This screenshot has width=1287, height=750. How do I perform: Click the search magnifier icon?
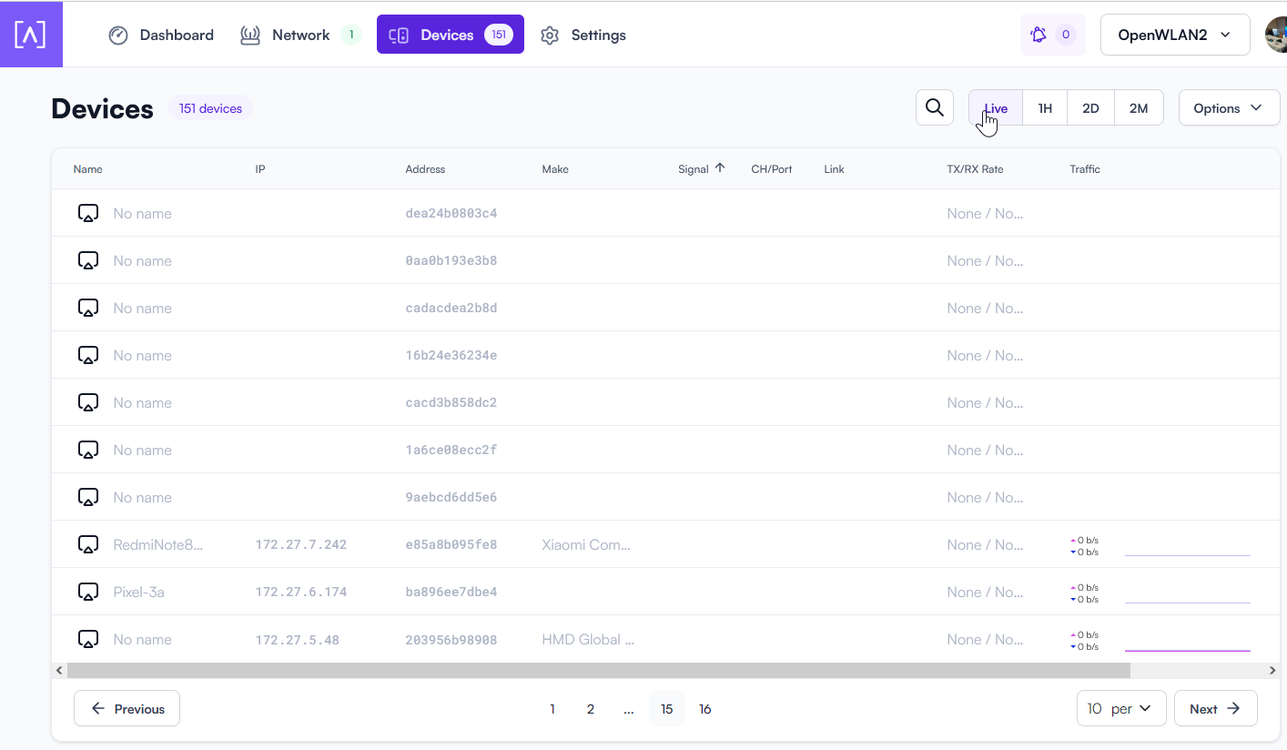(x=935, y=107)
